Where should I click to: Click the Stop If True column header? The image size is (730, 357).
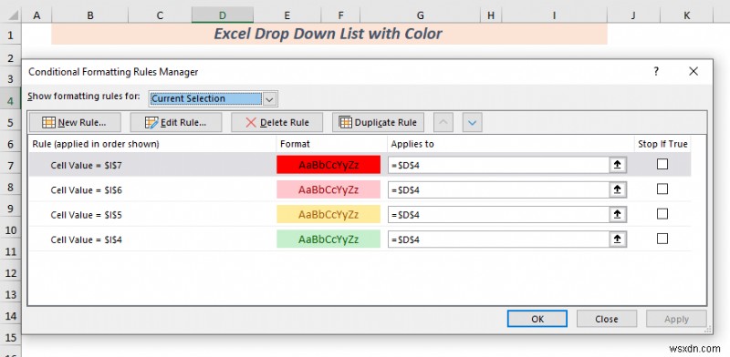click(662, 144)
